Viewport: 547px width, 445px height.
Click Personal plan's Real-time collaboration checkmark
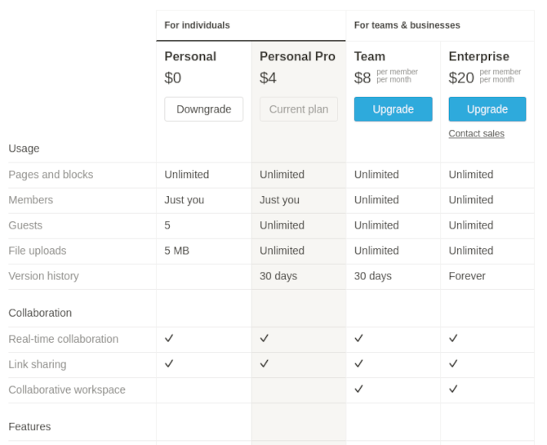[x=169, y=338]
